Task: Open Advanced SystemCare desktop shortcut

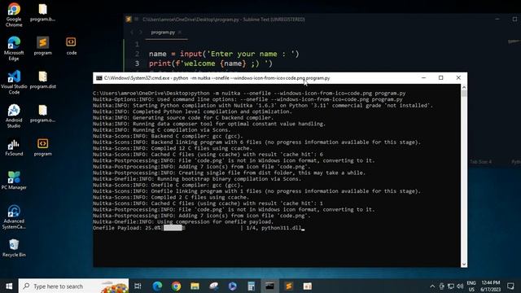Action: click(x=14, y=217)
